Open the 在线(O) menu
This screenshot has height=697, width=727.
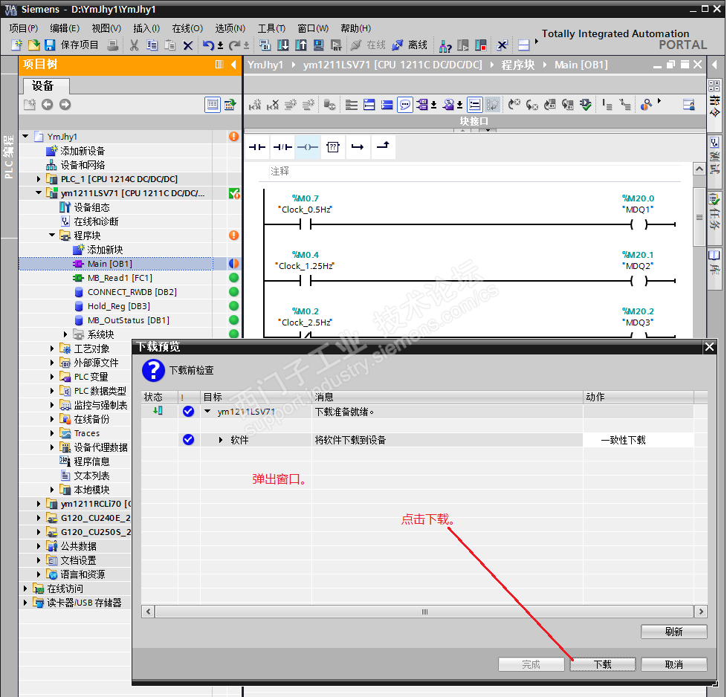187,28
